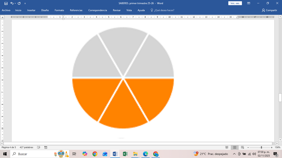Click the Compartir button

tap(269, 10)
